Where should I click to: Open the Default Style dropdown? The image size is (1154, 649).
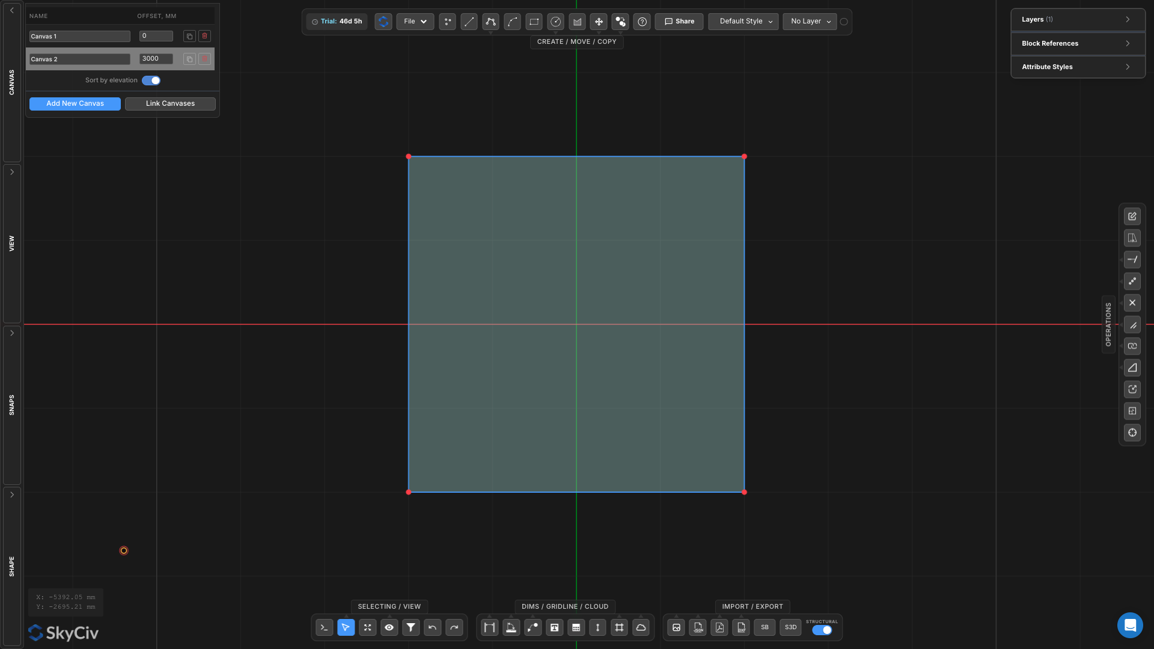[x=743, y=22]
